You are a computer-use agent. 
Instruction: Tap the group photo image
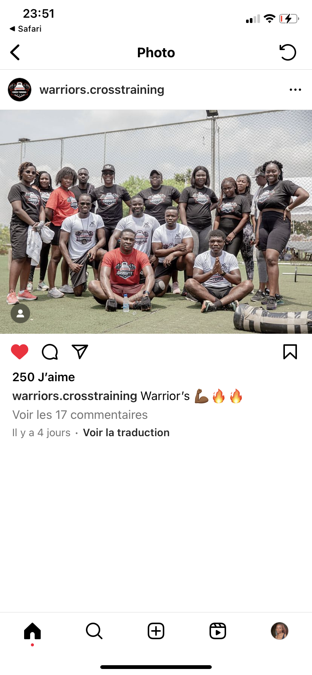[x=156, y=222]
